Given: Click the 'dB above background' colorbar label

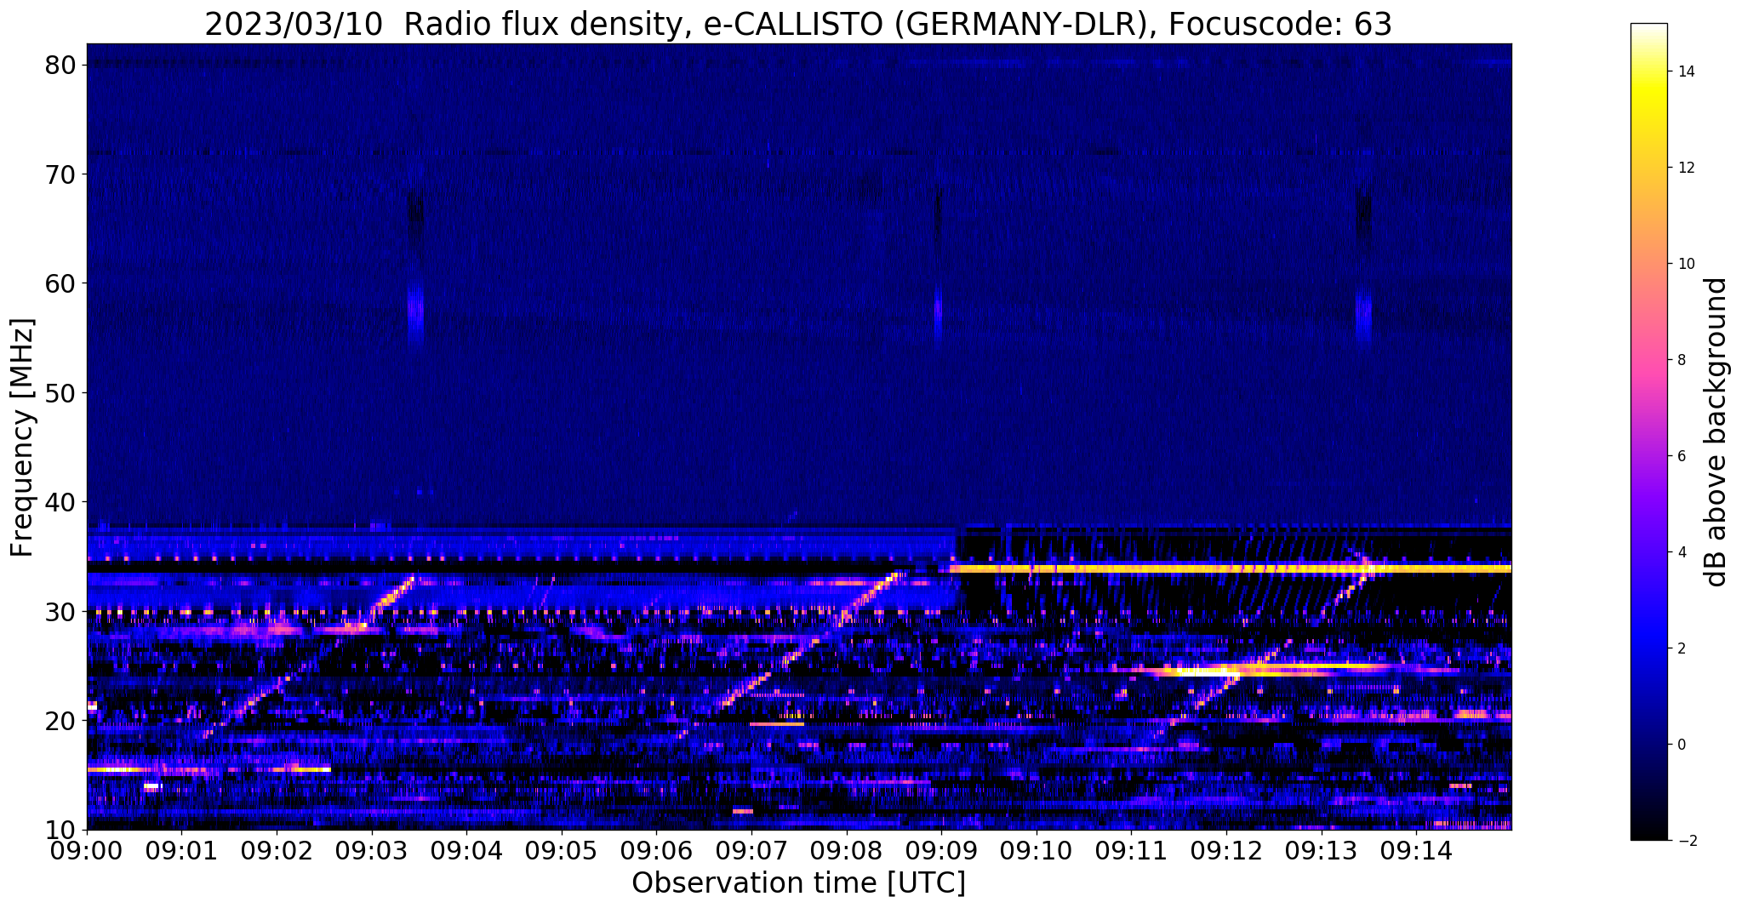Looking at the screenshot, I should (1716, 431).
